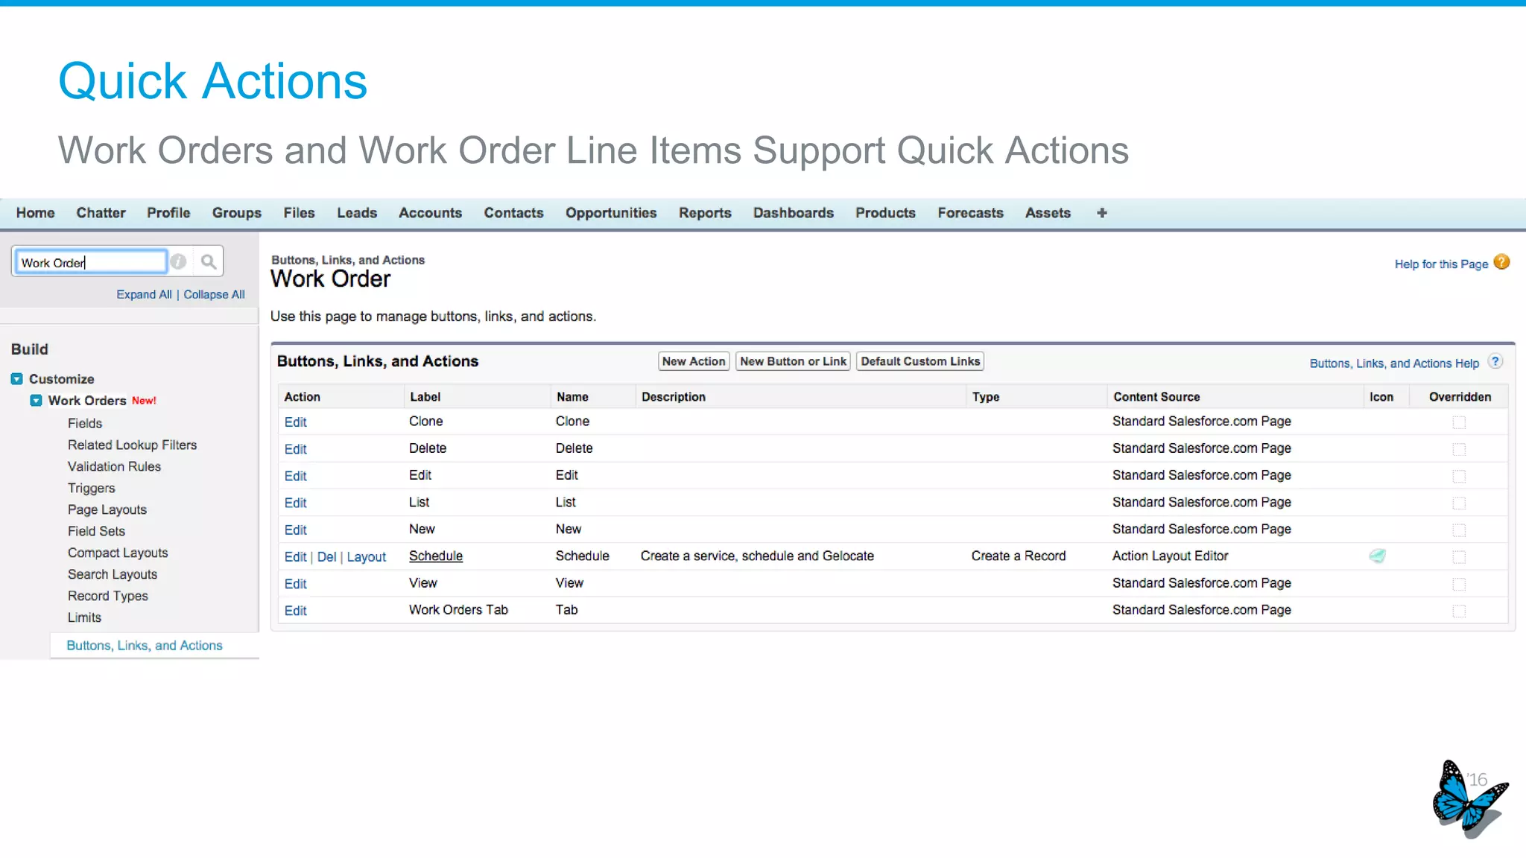Click Edit link in View row
The image size is (1526, 858).
point(295,584)
